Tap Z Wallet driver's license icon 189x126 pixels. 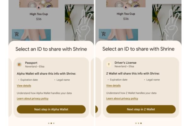(109, 64)
